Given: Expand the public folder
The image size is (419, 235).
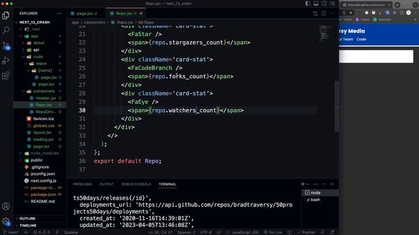Looking at the screenshot, I should (39, 160).
